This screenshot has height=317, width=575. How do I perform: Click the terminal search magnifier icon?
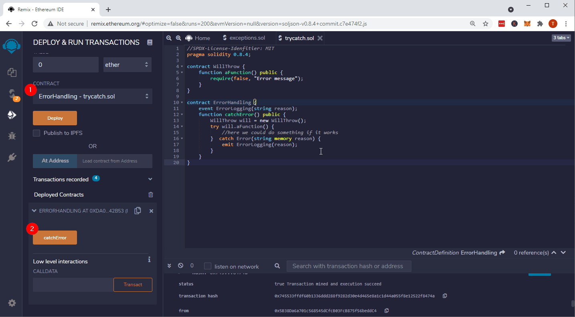pyautogui.click(x=277, y=266)
